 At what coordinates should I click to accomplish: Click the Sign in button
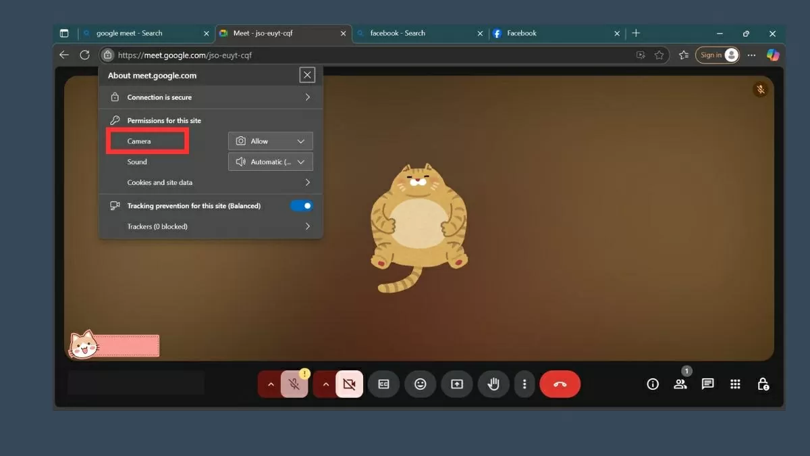pos(717,55)
